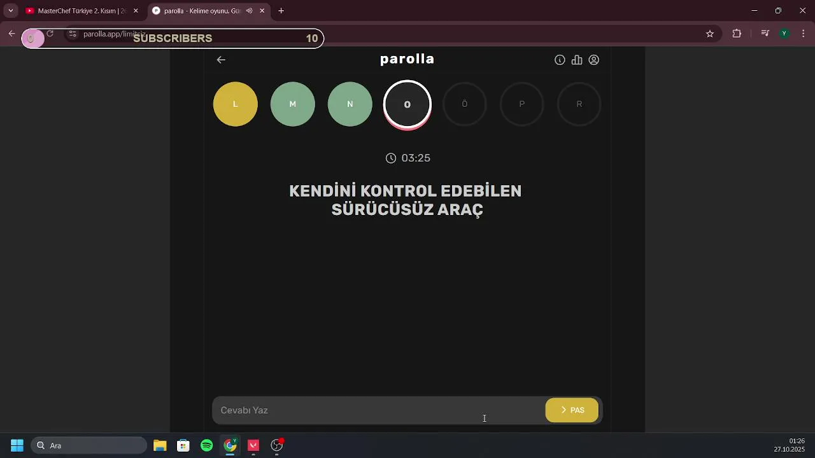The width and height of the screenshot is (815, 458).
Task: Click the parolla title logo
Action: [407, 59]
